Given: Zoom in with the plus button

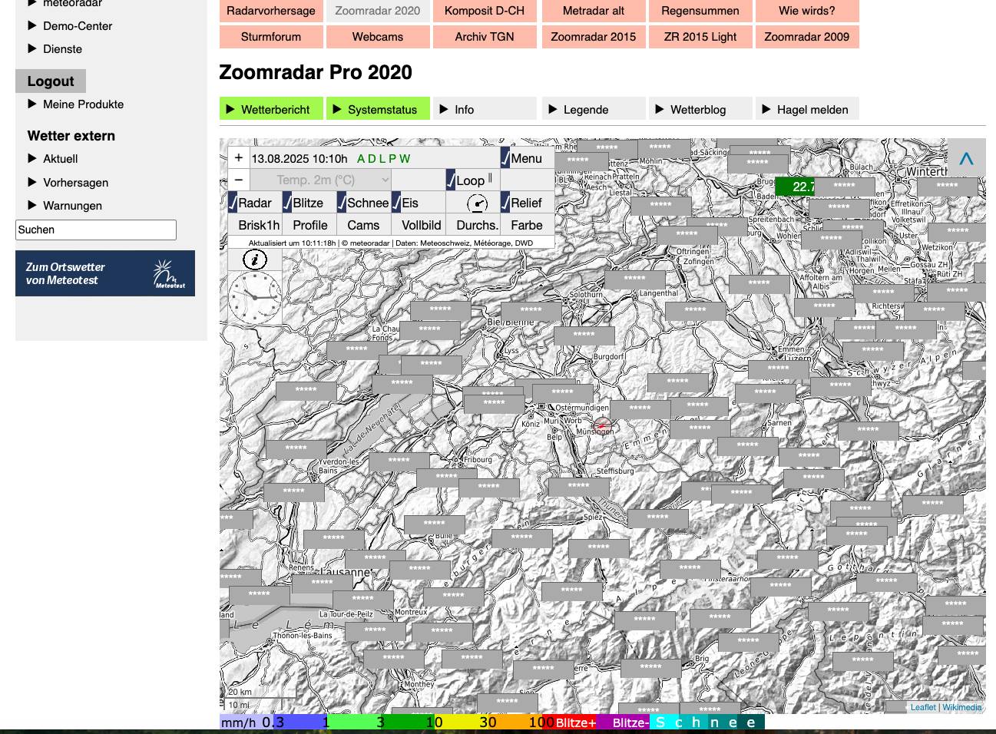Looking at the screenshot, I should 239,157.
